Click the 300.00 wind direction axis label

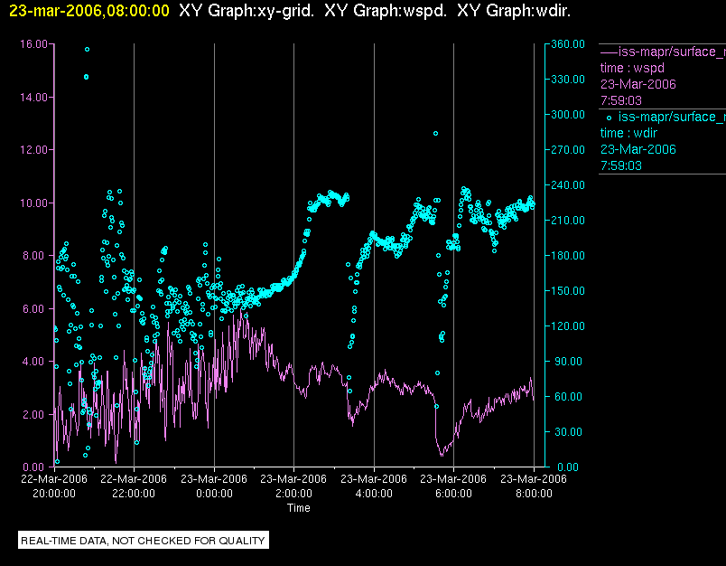(x=568, y=115)
